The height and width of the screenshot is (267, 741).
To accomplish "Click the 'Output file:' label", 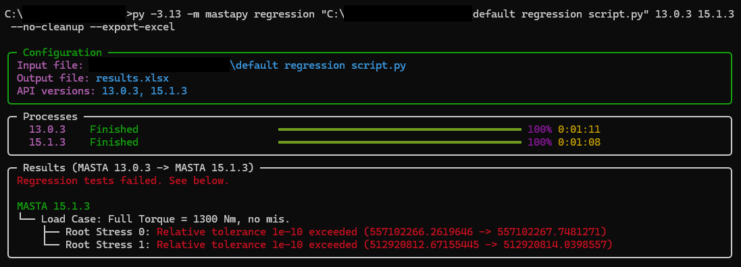I will 53,78.
